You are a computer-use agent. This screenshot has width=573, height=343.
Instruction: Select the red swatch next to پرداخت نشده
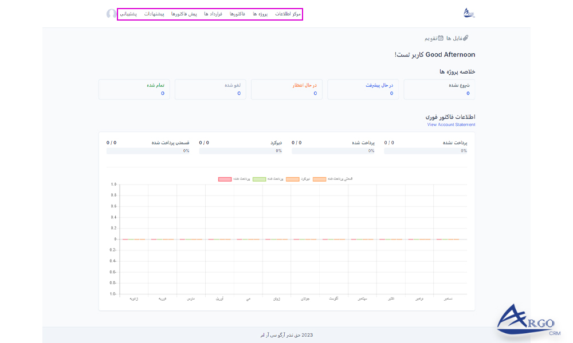click(x=225, y=178)
